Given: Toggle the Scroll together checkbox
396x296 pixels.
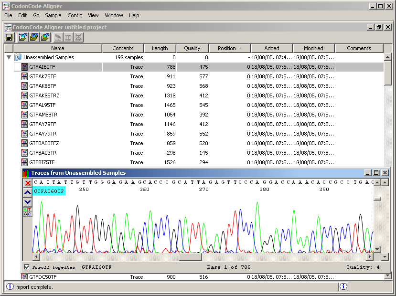Looking at the screenshot, I should [x=27, y=267].
